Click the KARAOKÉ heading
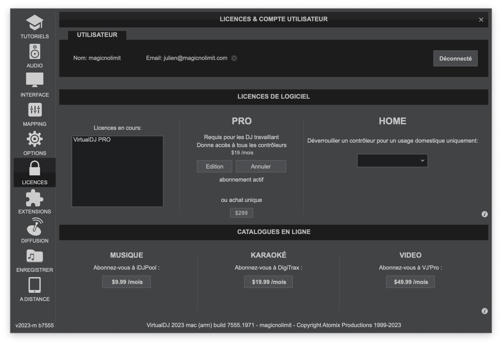Image resolution: width=502 pixels, height=345 pixels. click(269, 255)
